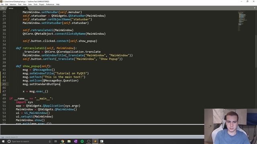Click the taskbar search microphone icon
Screen dimensions: 257x144
[50, 141]
